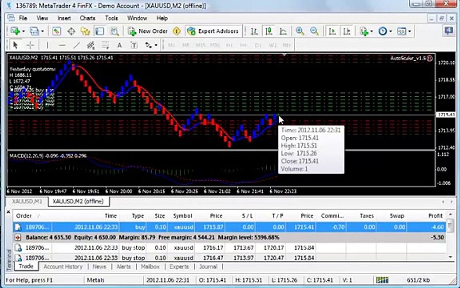Open the Experts terminal tab
Screen dimensions: 460x288
click(x=179, y=267)
